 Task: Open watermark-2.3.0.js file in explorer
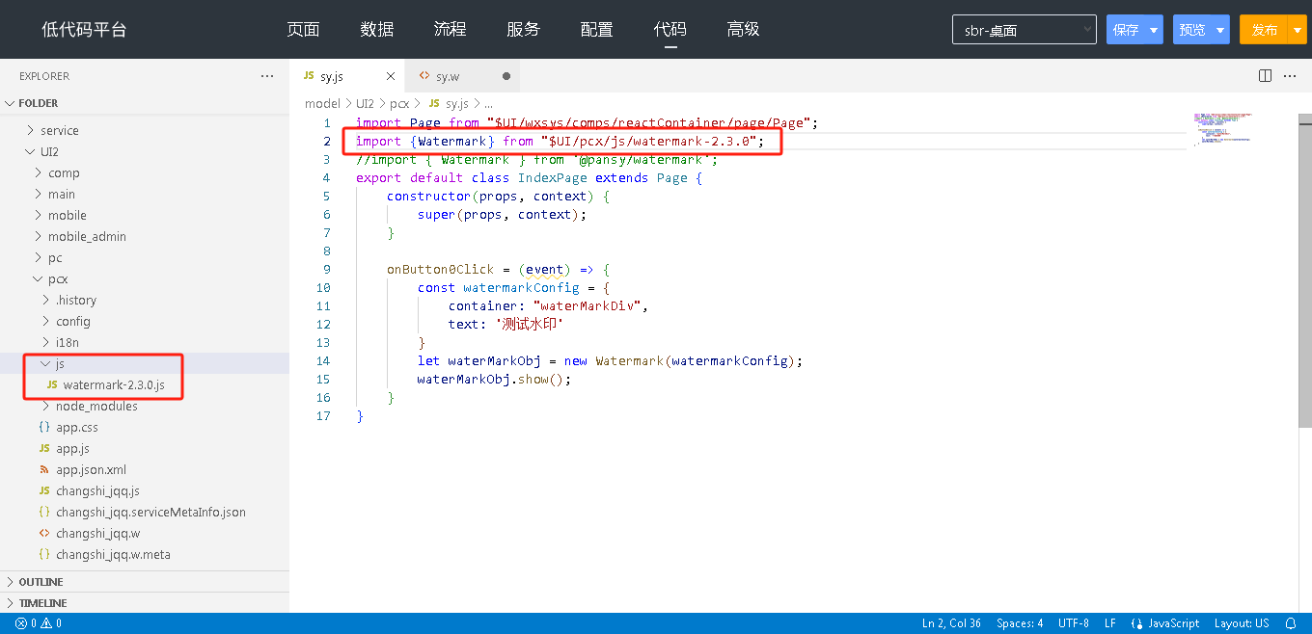pyautogui.click(x=113, y=385)
